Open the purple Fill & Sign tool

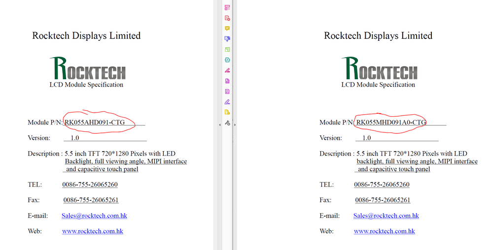pyautogui.click(x=227, y=102)
